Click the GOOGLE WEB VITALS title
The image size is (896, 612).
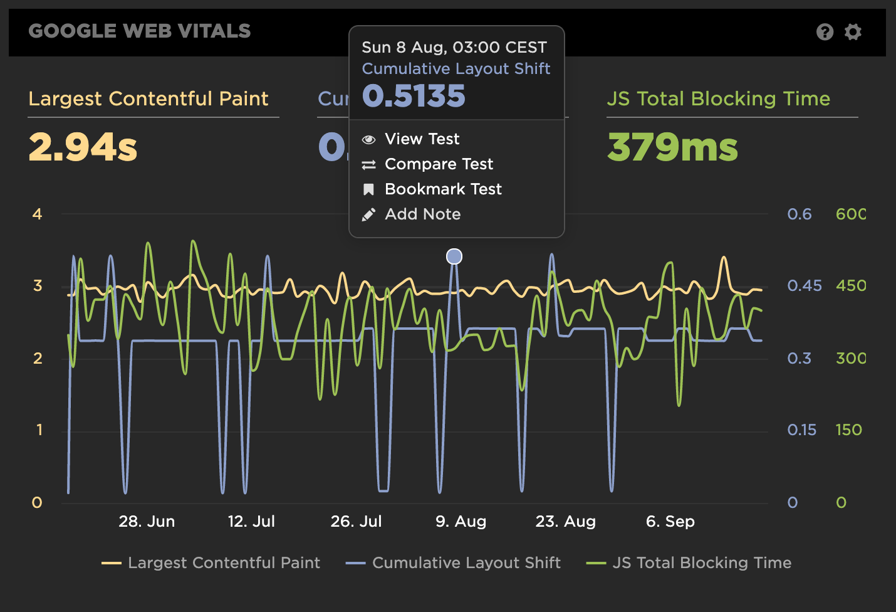click(x=140, y=31)
